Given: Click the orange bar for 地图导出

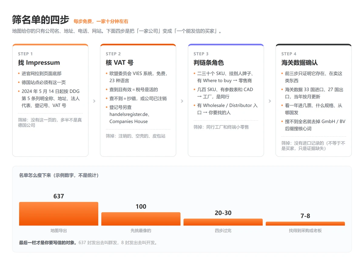Looking at the screenshot, I should coord(59,214).
